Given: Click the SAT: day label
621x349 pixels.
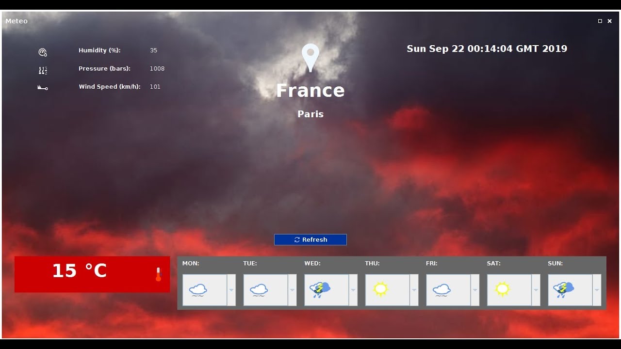Looking at the screenshot, I should click(x=494, y=264).
